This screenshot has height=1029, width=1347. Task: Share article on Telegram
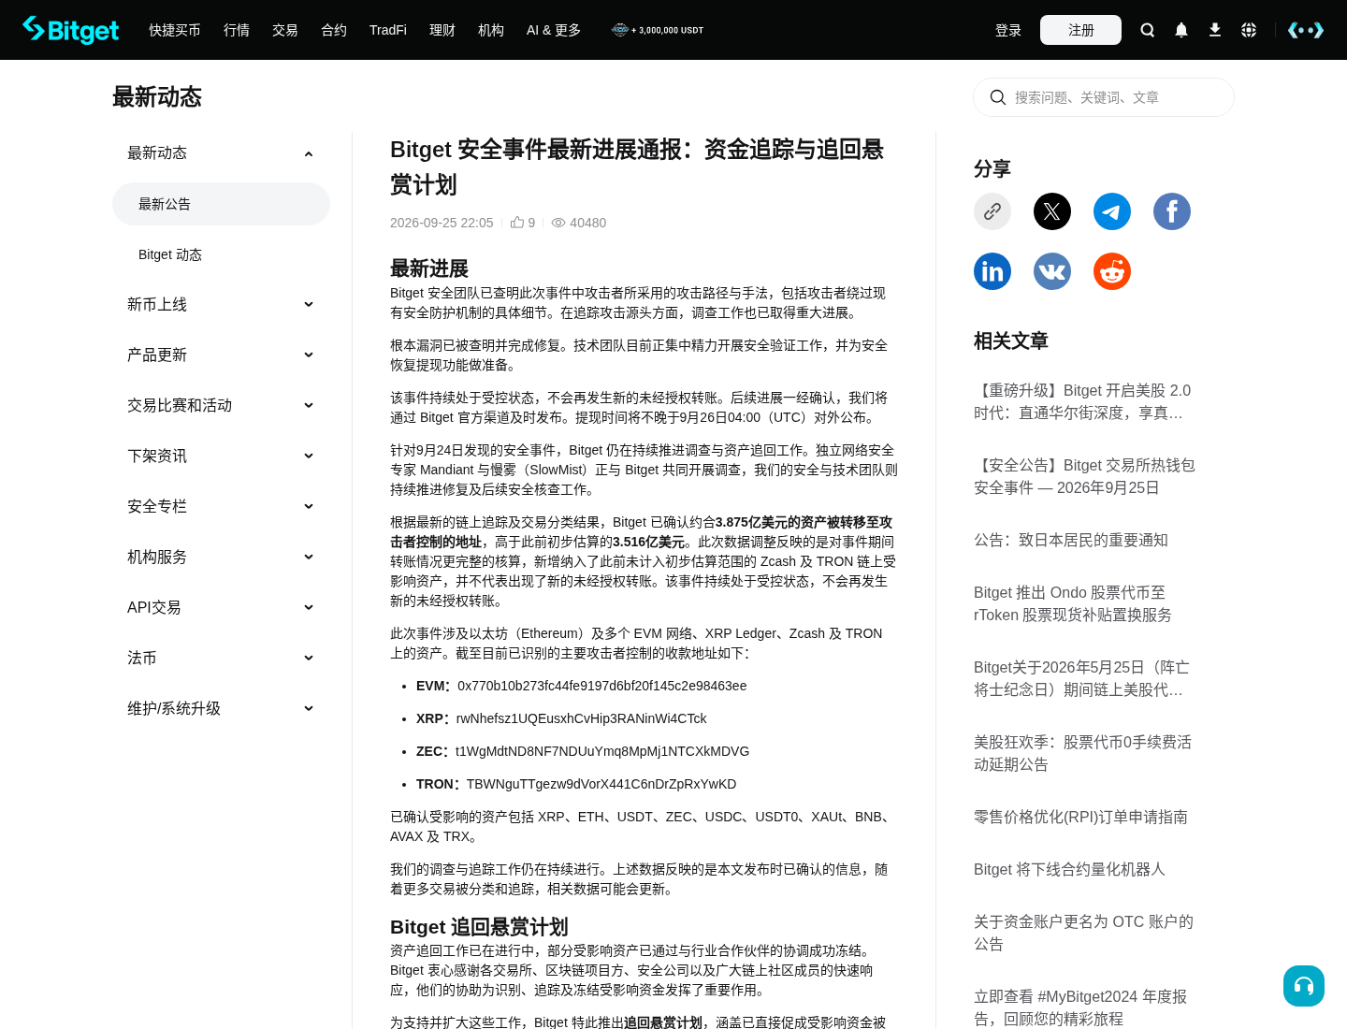(x=1112, y=211)
